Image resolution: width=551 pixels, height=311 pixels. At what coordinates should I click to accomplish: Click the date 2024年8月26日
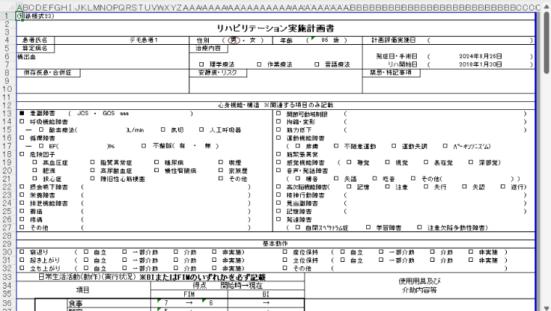480,56
